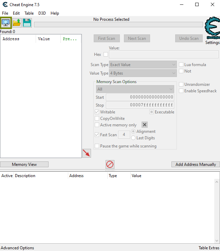Enable the Unrandomizer option
This screenshot has height=251, width=220.
tap(181, 84)
